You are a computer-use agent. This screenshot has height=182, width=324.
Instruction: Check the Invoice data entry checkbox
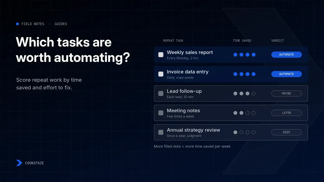pyautogui.click(x=161, y=74)
